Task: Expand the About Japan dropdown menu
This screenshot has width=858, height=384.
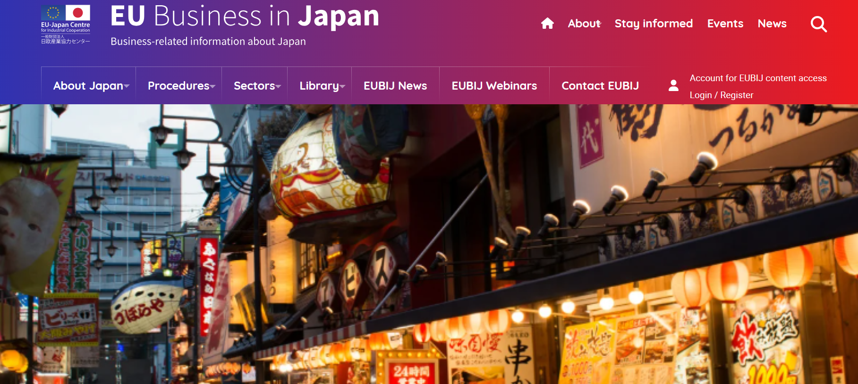Action: pos(91,86)
